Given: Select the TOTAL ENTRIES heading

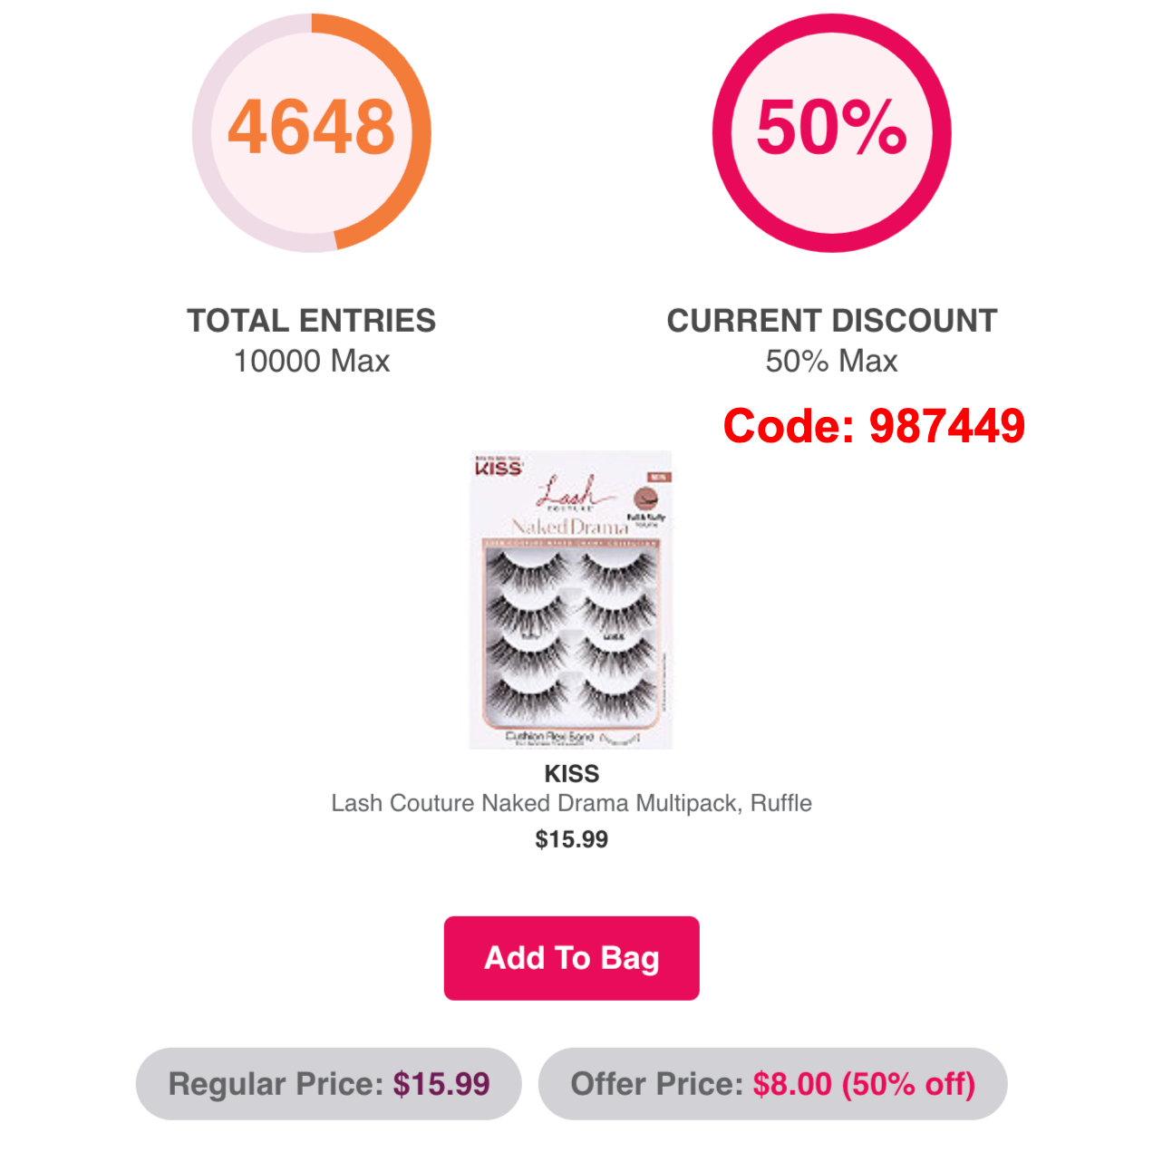Looking at the screenshot, I should pos(311,321).
